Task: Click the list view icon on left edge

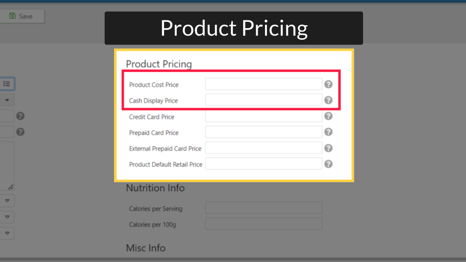Action: coord(6,84)
